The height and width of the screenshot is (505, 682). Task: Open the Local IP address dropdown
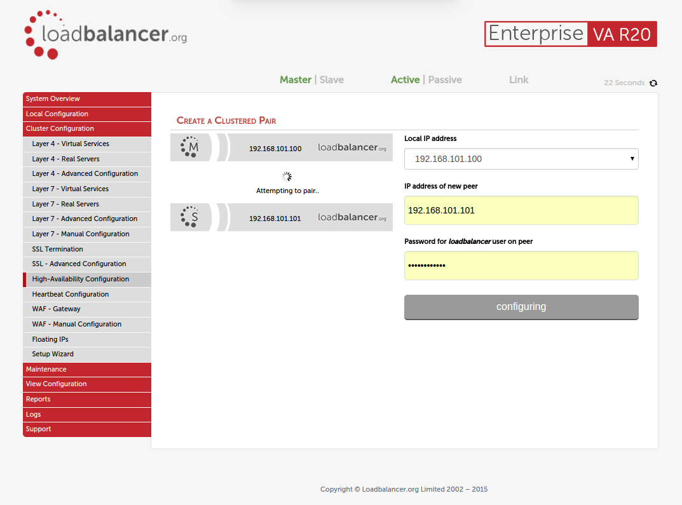(521, 159)
